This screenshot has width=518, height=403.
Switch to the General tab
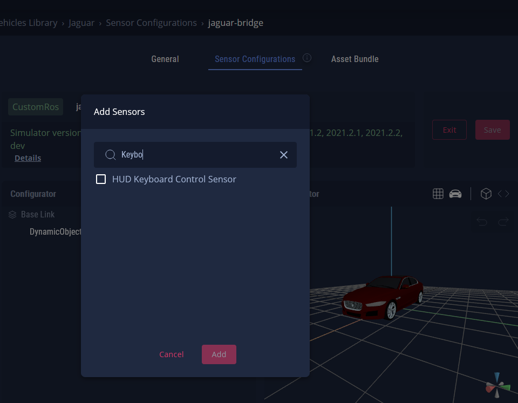(x=165, y=59)
